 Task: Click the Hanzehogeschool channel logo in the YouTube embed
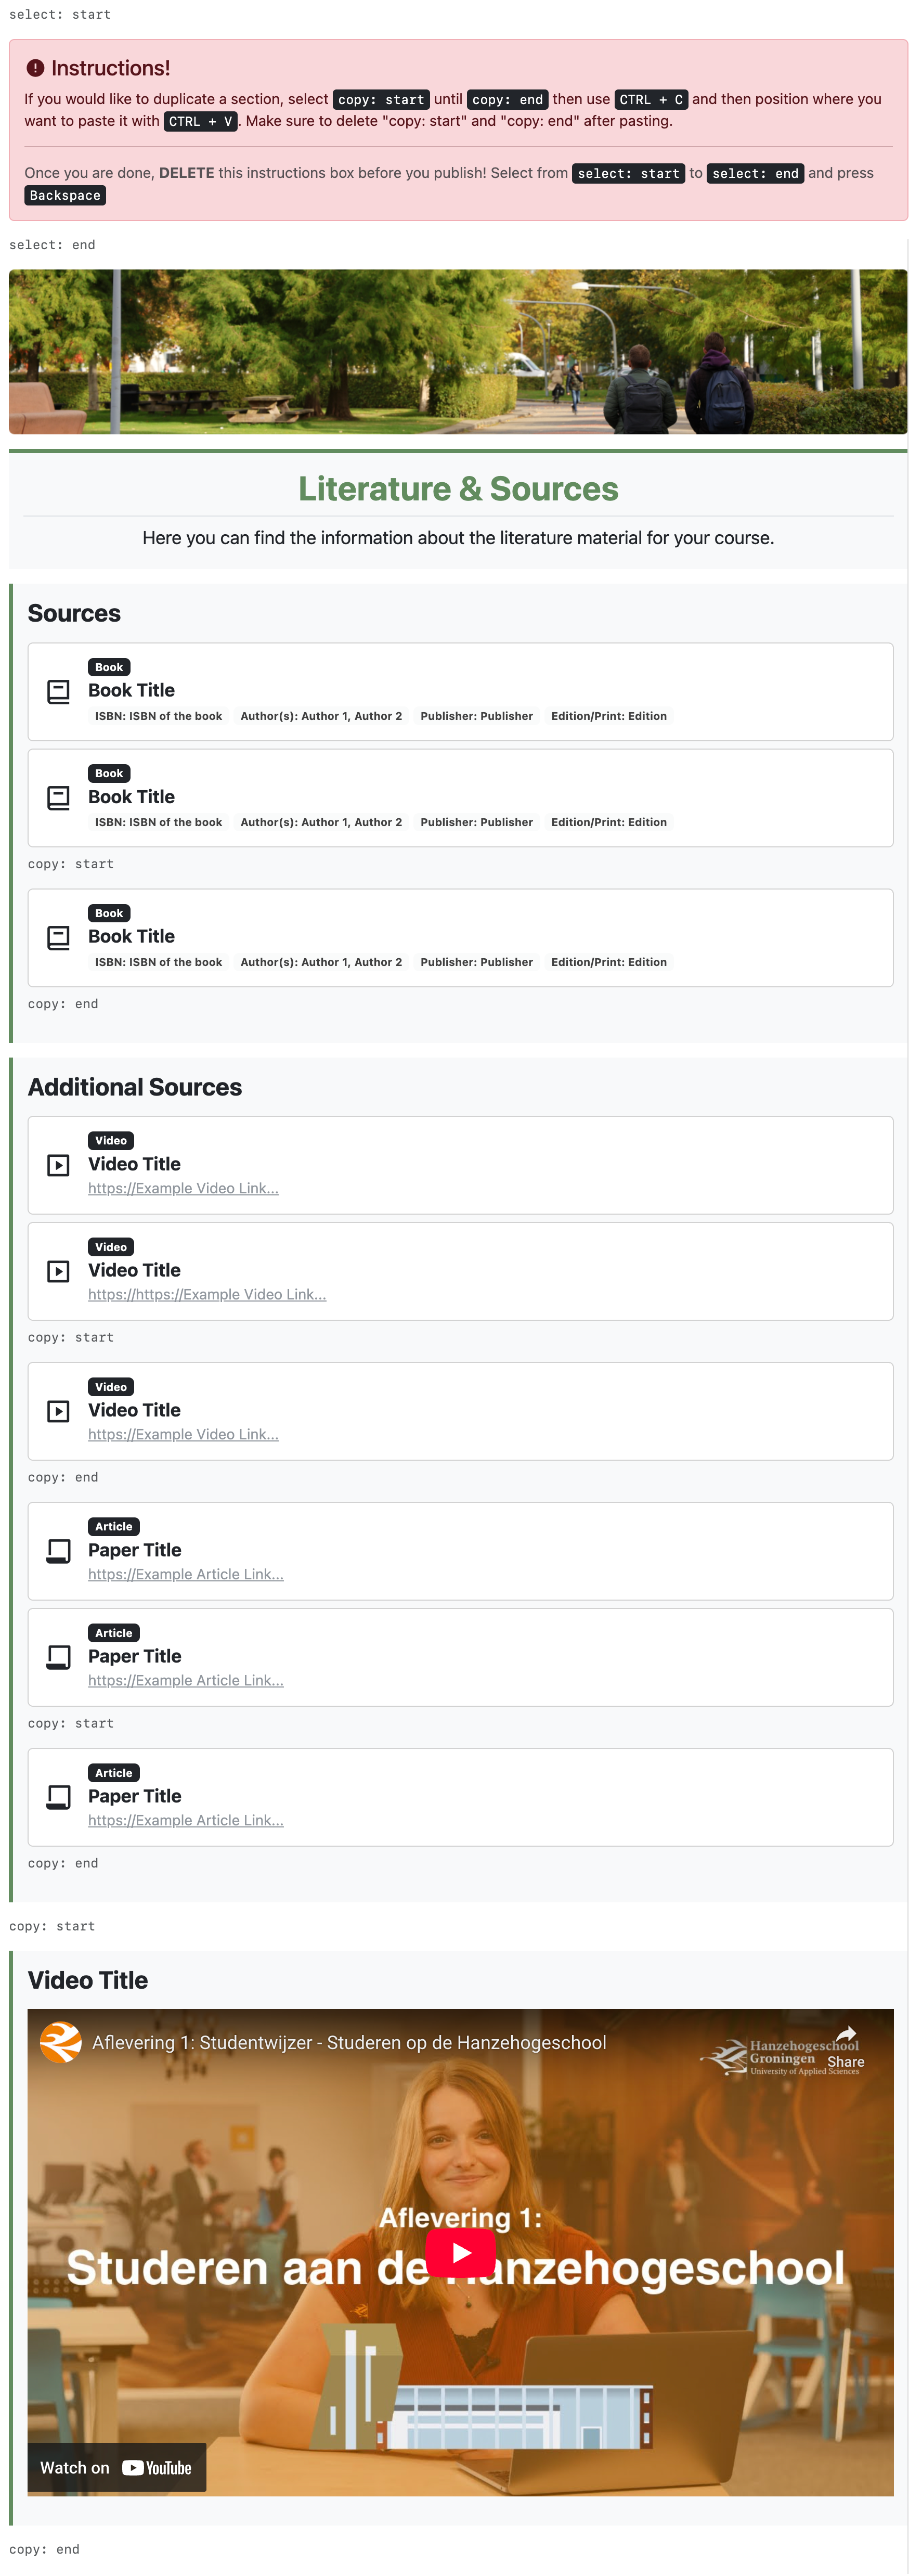(61, 2042)
